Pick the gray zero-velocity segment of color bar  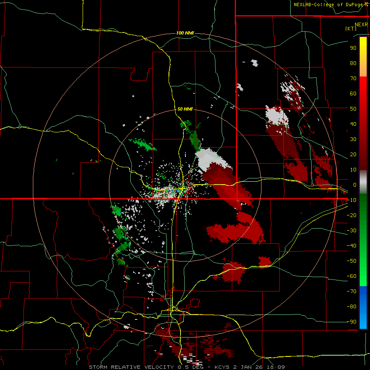[x=363, y=182]
